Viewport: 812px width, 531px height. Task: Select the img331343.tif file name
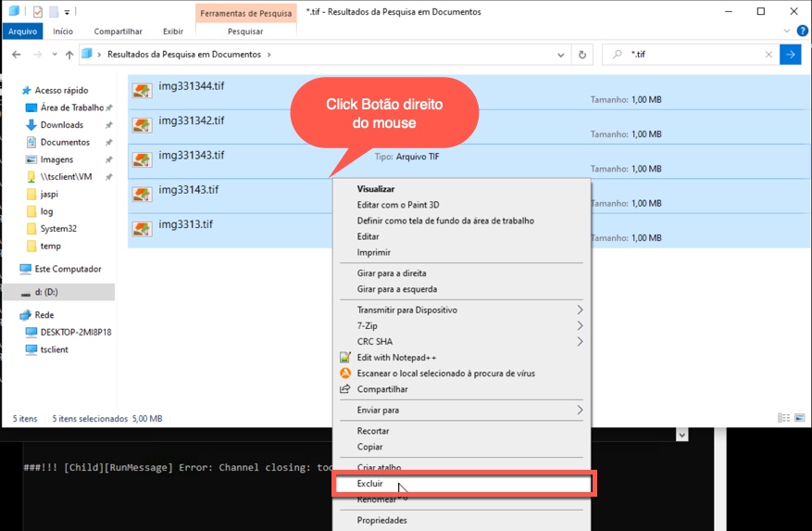tap(191, 155)
